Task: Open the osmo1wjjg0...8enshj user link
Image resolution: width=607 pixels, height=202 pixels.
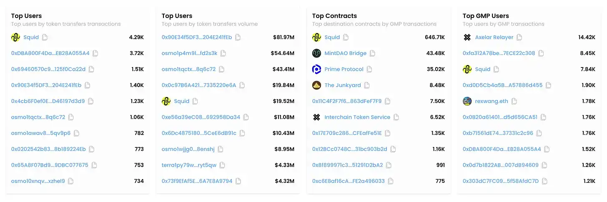Action: [x=188, y=149]
